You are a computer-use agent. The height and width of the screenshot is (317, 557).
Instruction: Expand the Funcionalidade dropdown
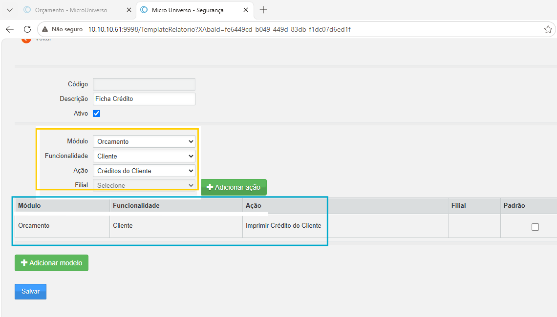[144, 156]
